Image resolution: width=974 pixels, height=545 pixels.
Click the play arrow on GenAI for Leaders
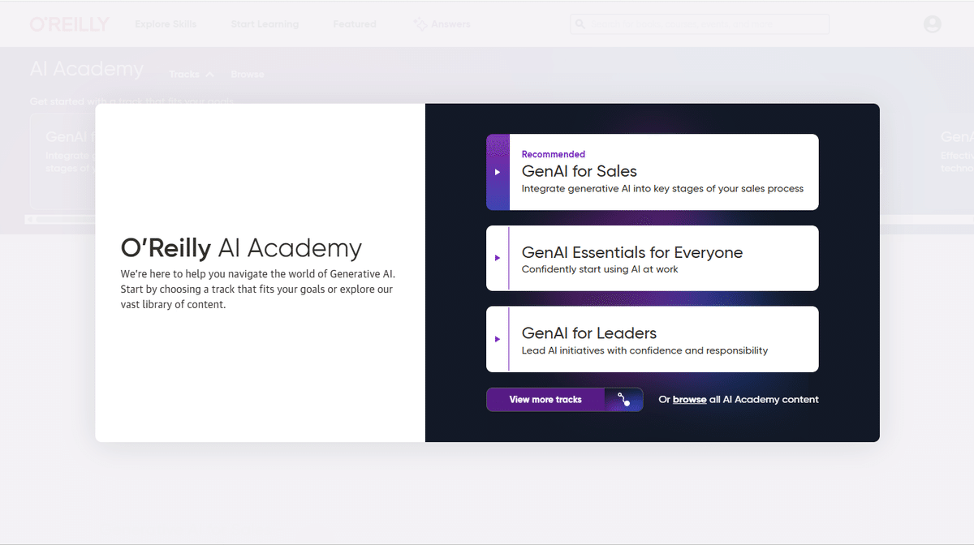coord(498,339)
